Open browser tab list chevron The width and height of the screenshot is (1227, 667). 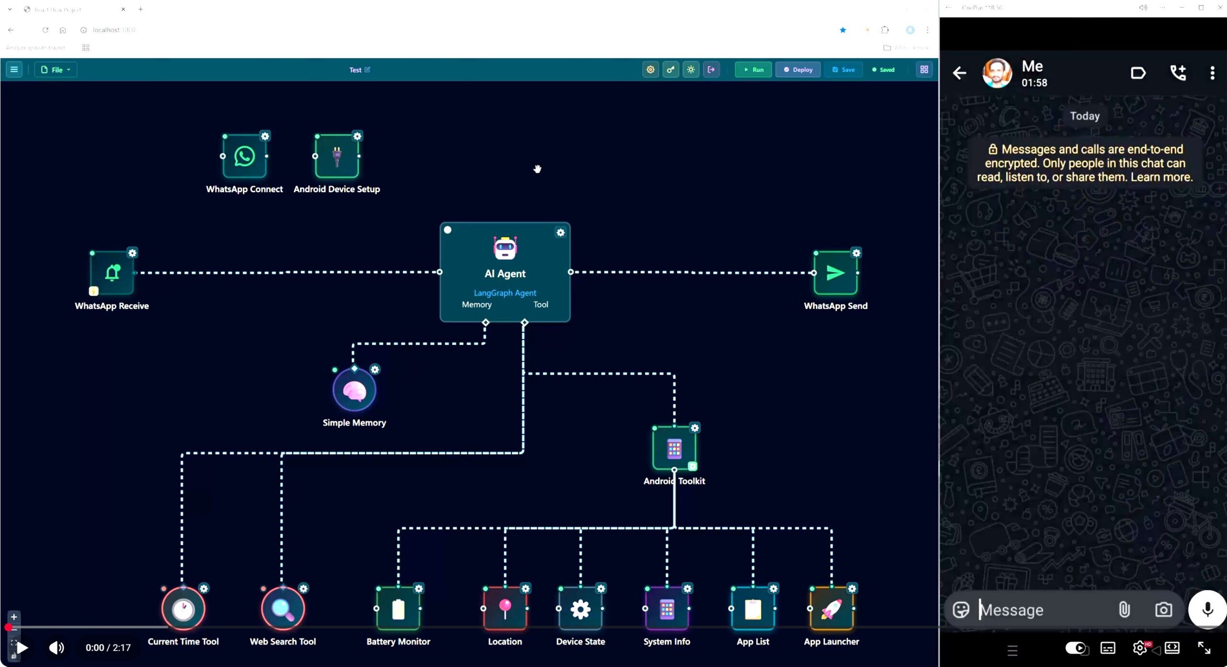tap(10, 9)
